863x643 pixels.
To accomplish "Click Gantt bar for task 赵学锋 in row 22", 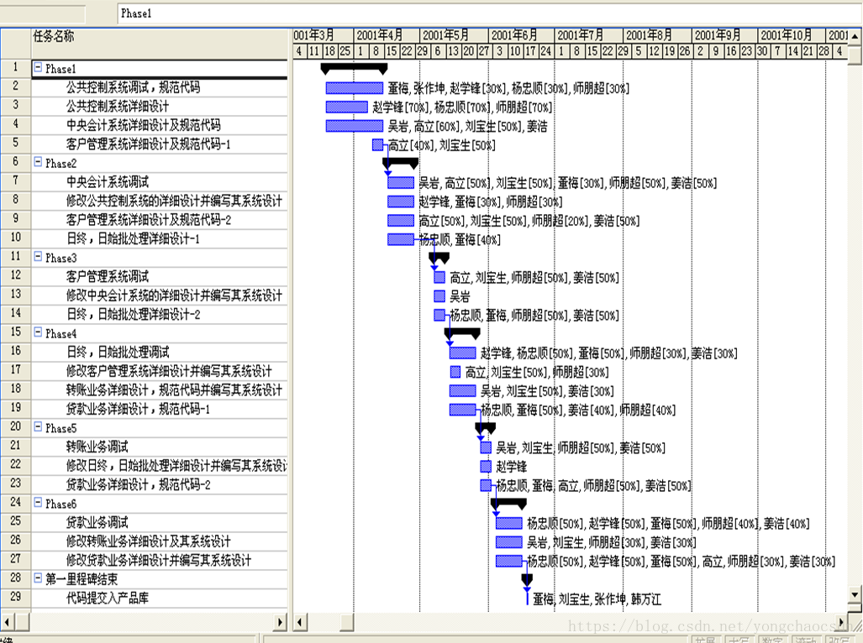I will (x=486, y=467).
